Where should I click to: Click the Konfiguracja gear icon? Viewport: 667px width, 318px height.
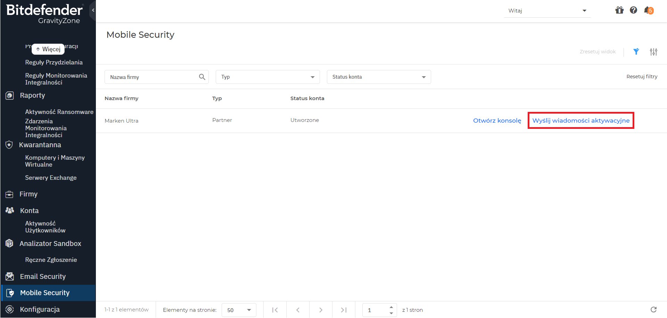pos(10,309)
